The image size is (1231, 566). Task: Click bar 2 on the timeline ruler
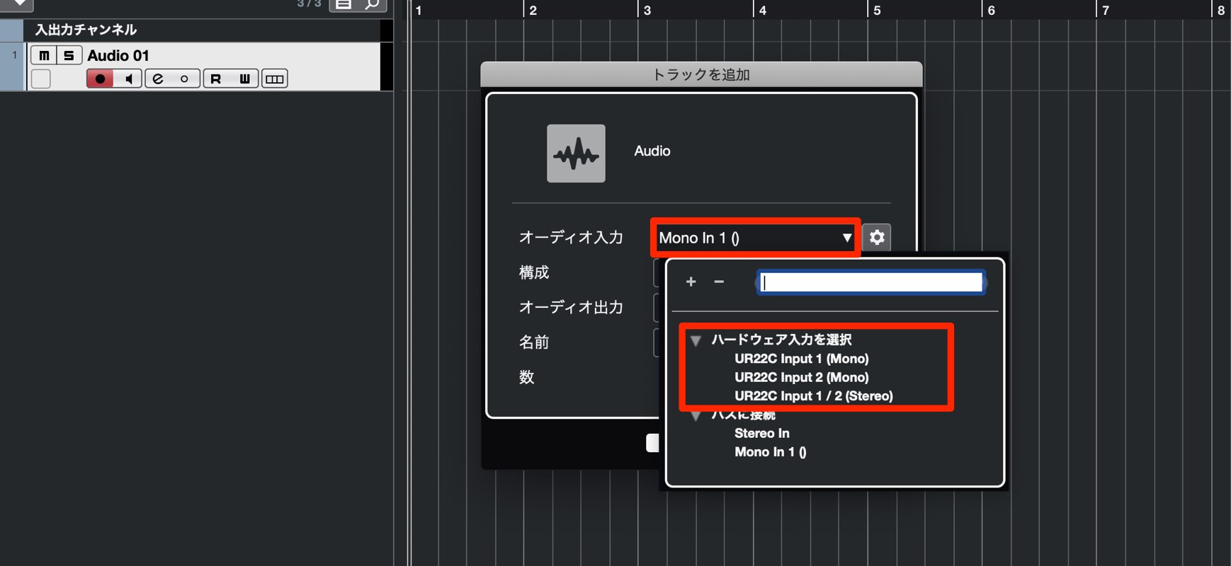[x=533, y=10]
